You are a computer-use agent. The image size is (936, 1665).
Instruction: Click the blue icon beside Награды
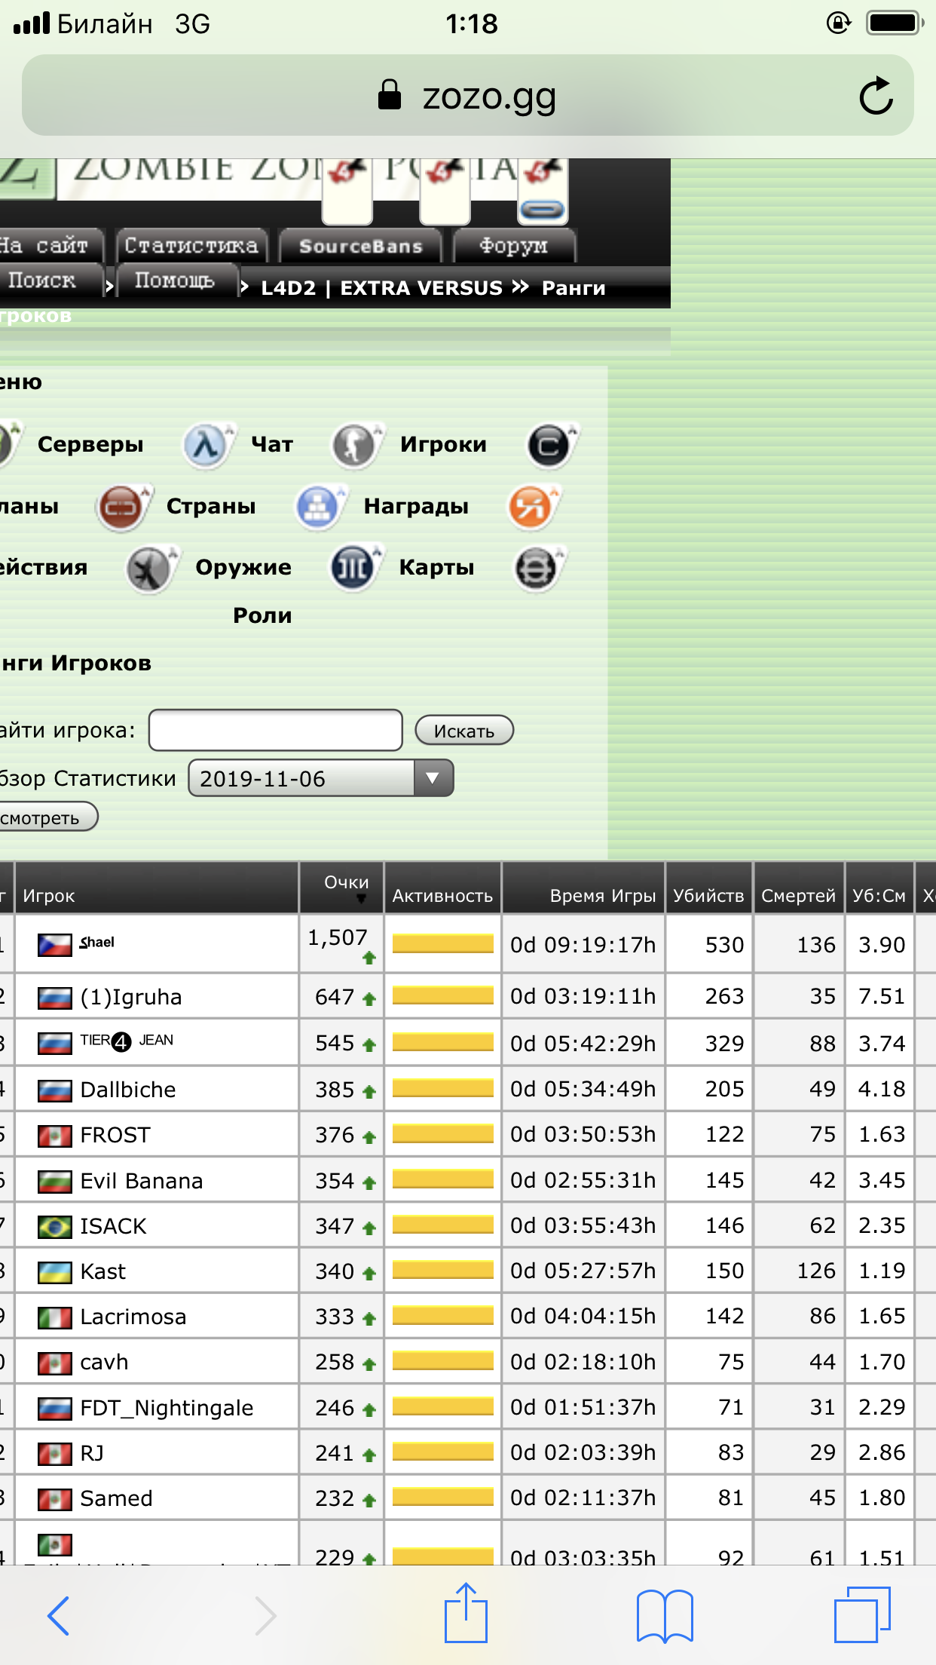tap(318, 507)
